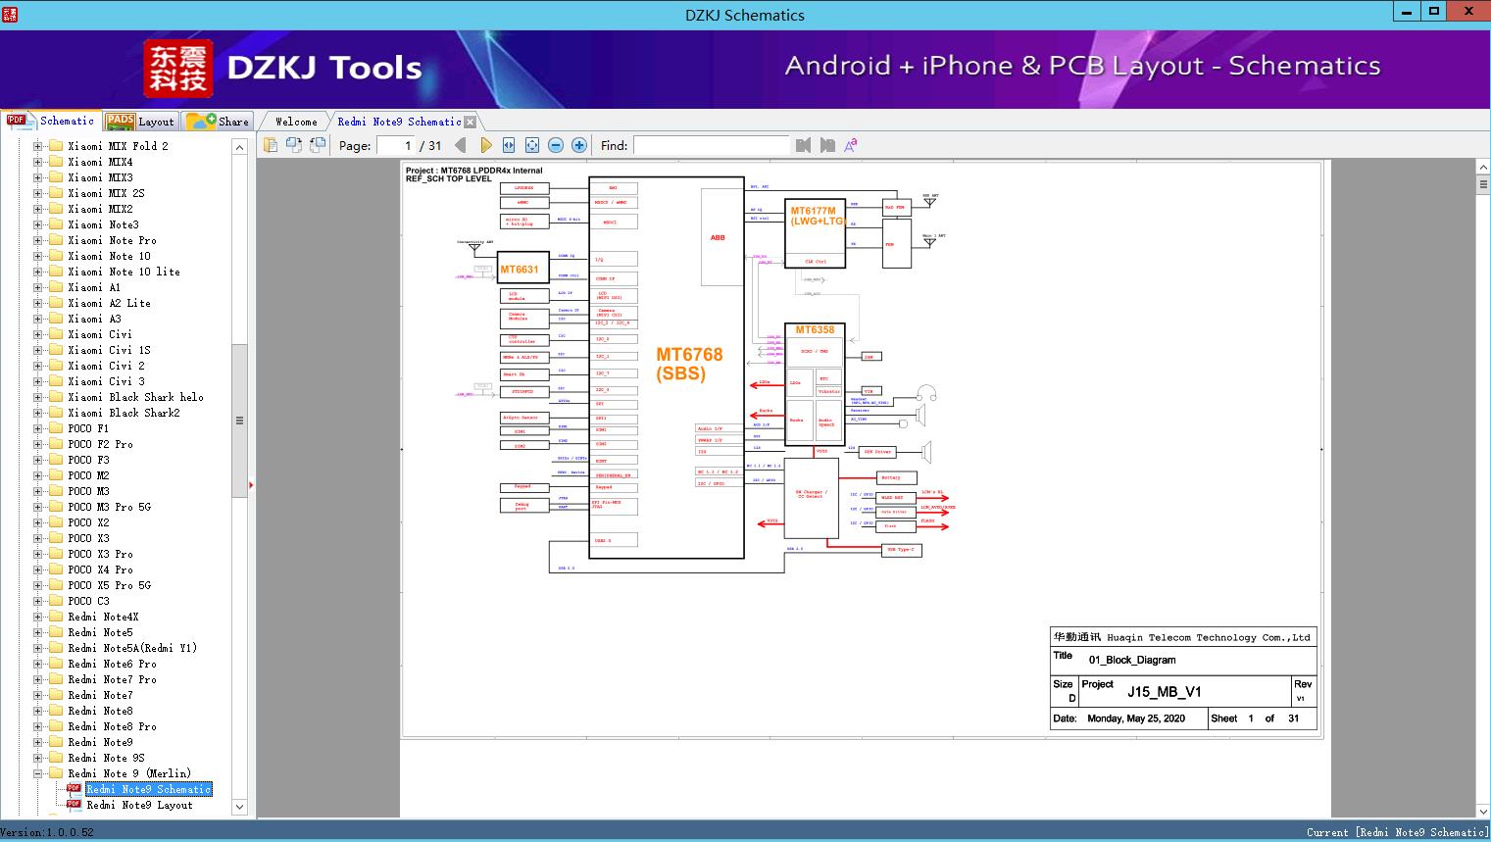Toggle match case for Find
The image size is (1491, 842).
(851, 145)
